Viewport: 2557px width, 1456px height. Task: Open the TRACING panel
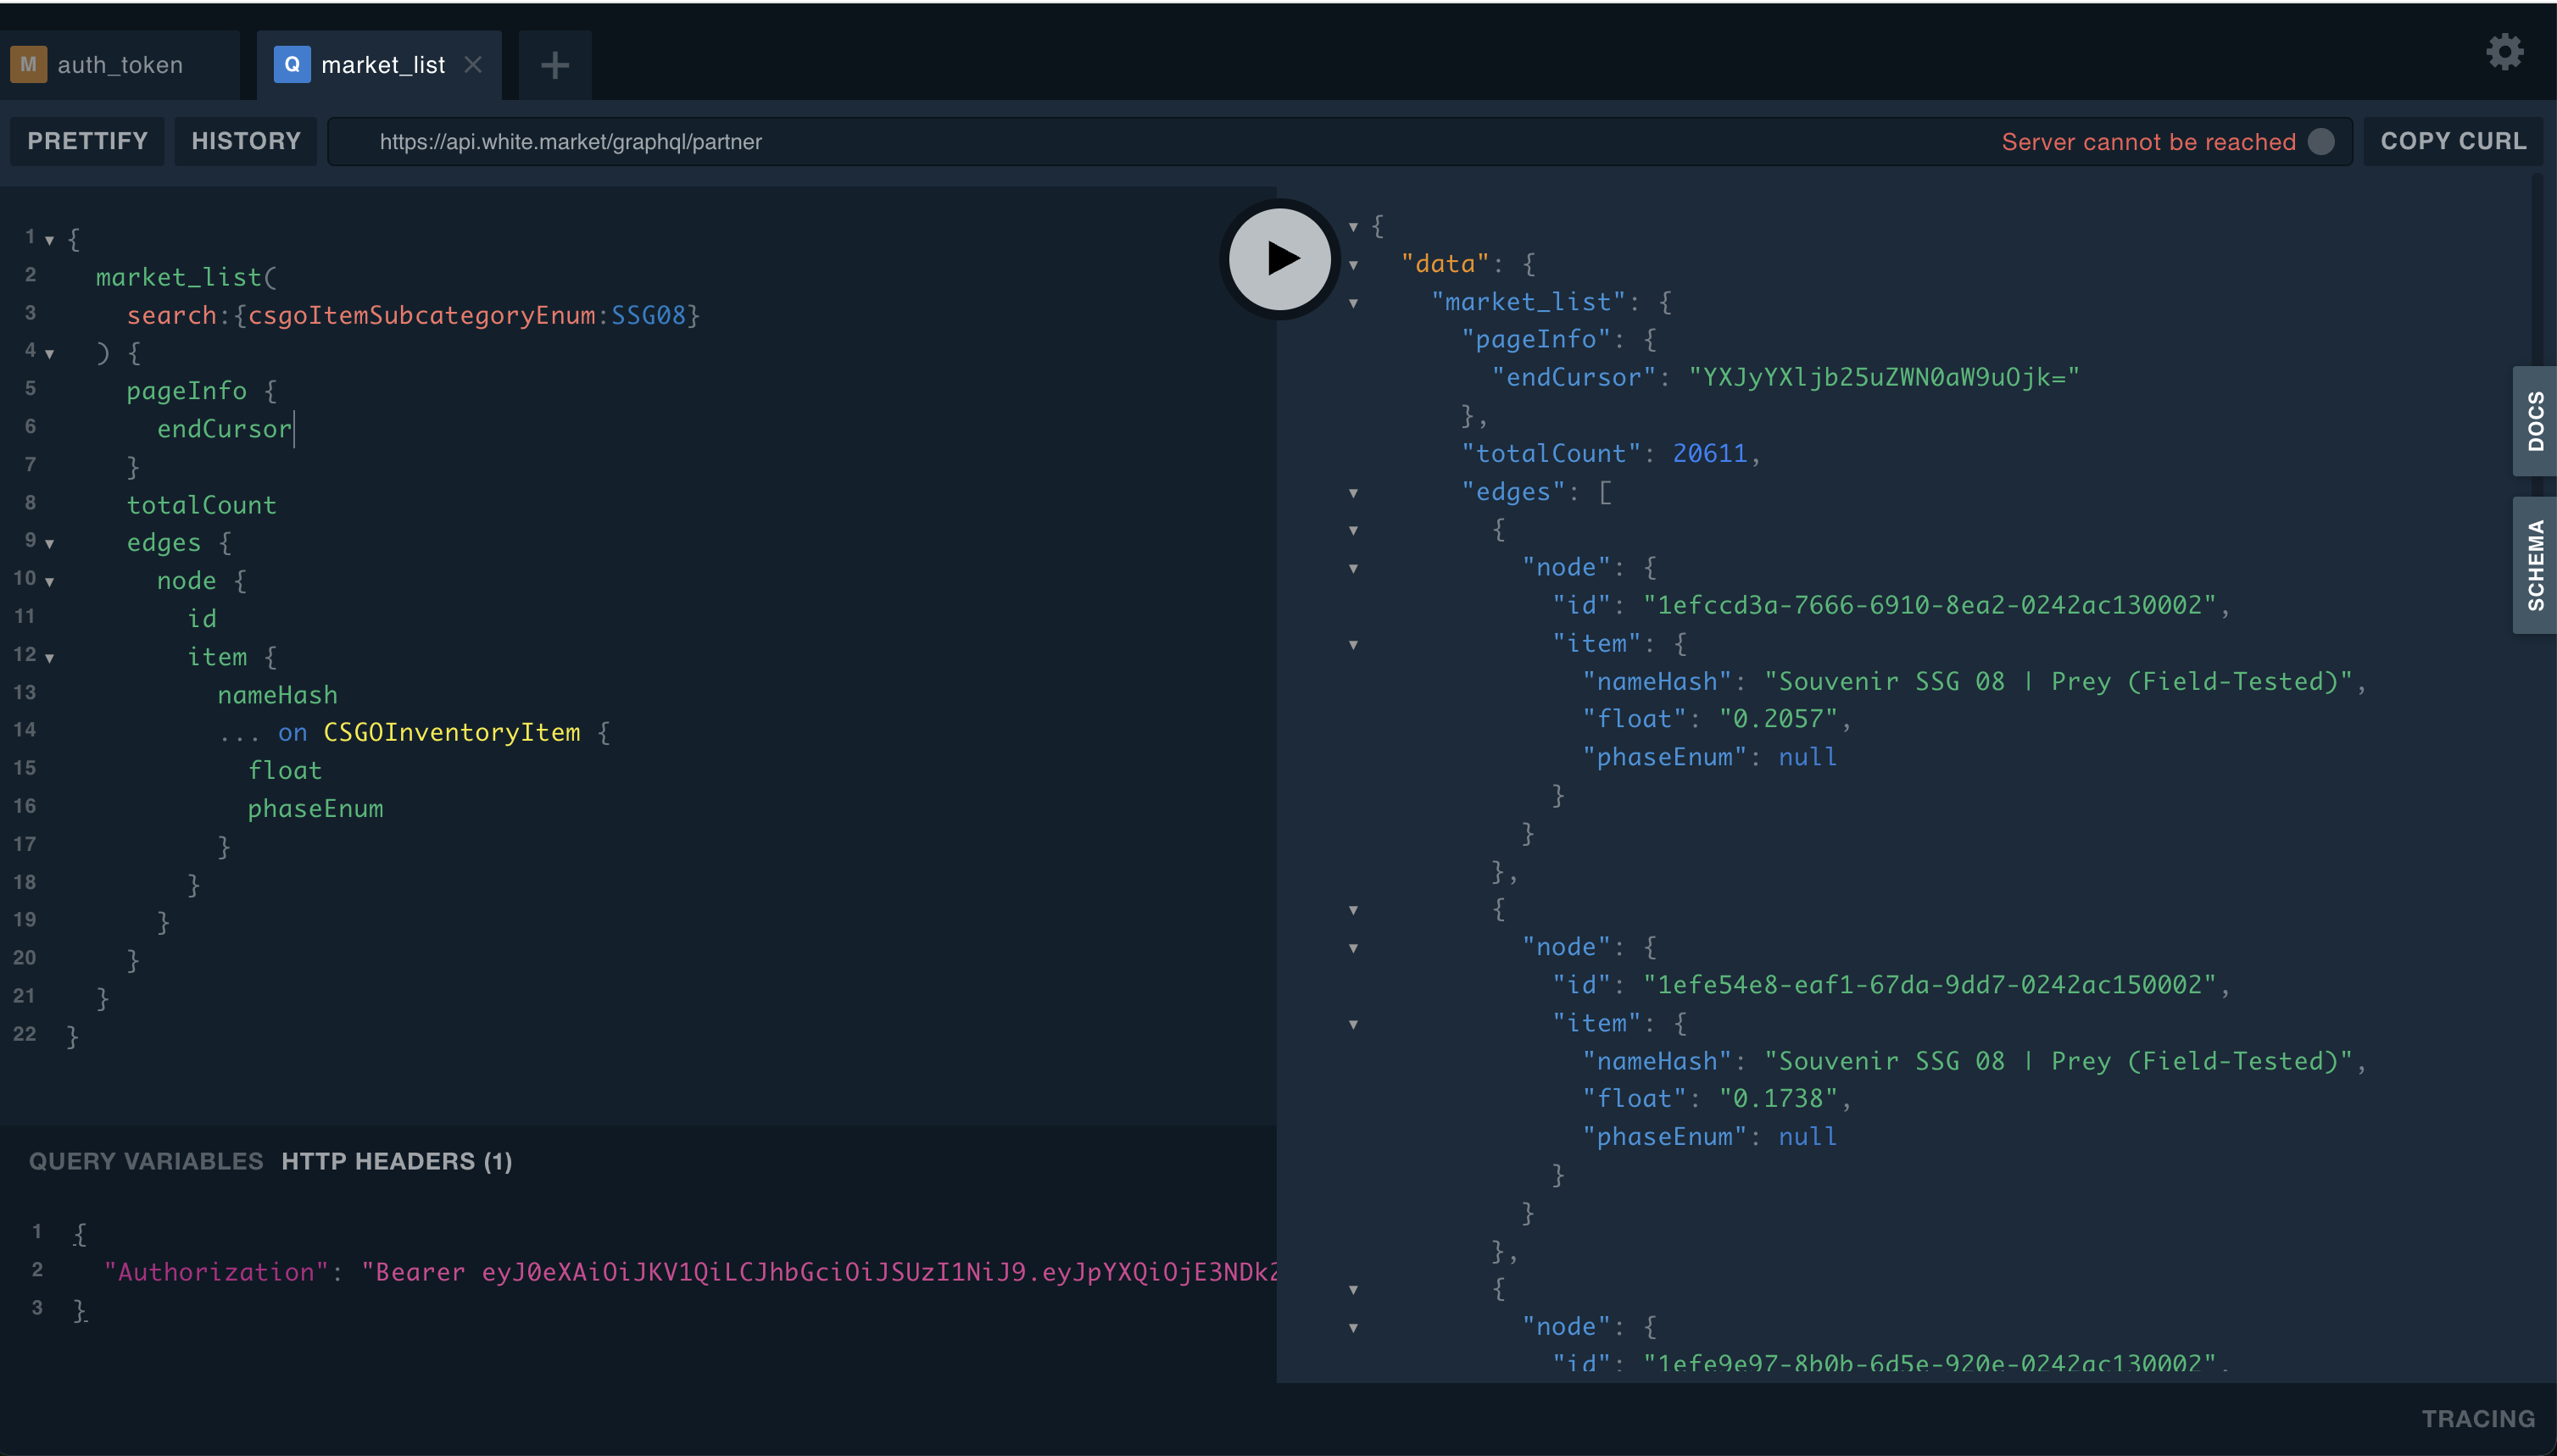[x=2478, y=1419]
